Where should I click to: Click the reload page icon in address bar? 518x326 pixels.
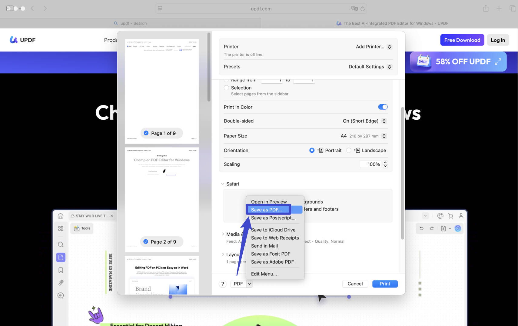coord(362,8)
